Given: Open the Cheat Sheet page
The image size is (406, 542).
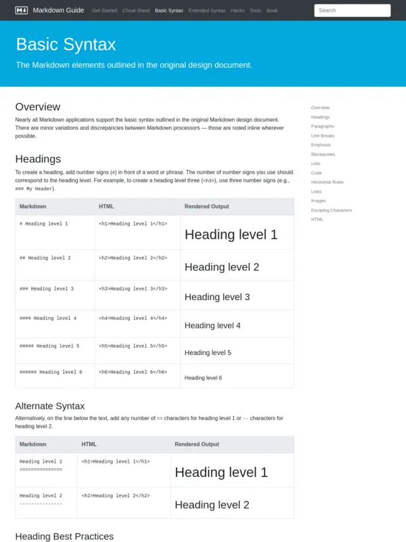Looking at the screenshot, I should (134, 11).
